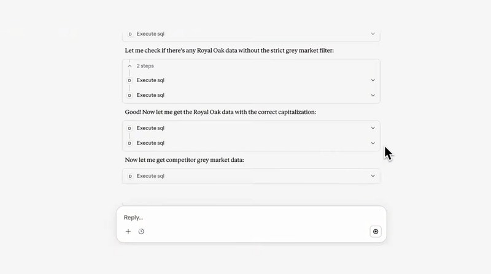The width and height of the screenshot is (491, 274).
Task: Expand chevron of the competitor grey market Execute sql
Action: [x=373, y=177]
